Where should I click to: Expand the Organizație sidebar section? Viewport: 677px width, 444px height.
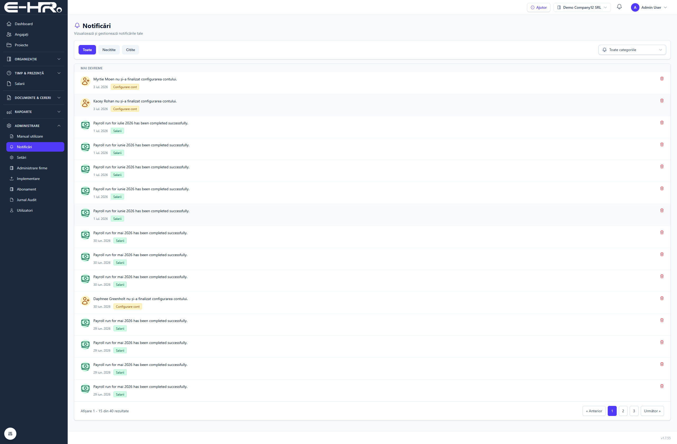34,59
